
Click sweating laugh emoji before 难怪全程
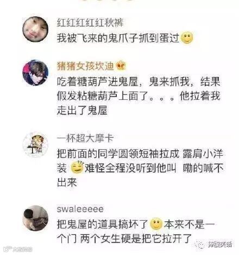click(77, 167)
